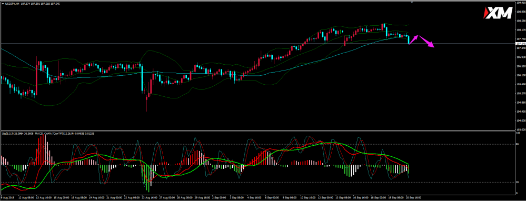This screenshot has height=201, width=526.
Task: Click the 20 Sep 16:00 time label
Action: point(413,198)
